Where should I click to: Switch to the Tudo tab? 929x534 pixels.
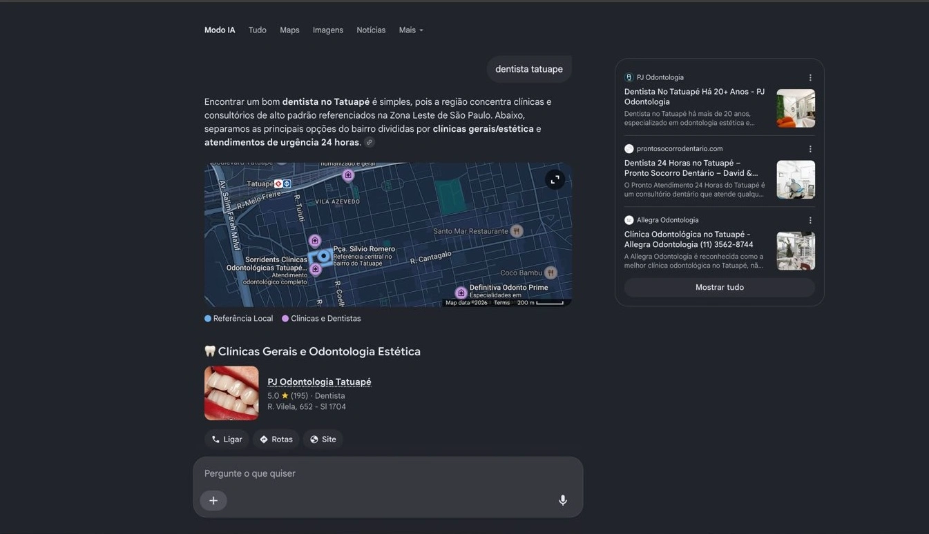tap(258, 30)
